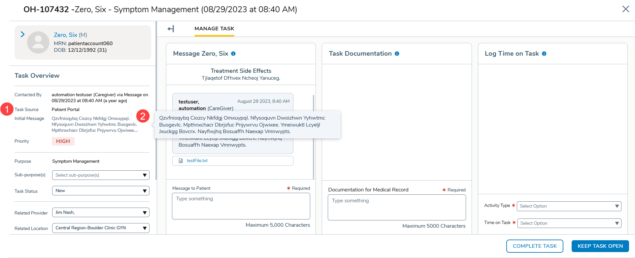
Task: Click info icon beside Log Time on Task
Action: [x=544, y=54]
